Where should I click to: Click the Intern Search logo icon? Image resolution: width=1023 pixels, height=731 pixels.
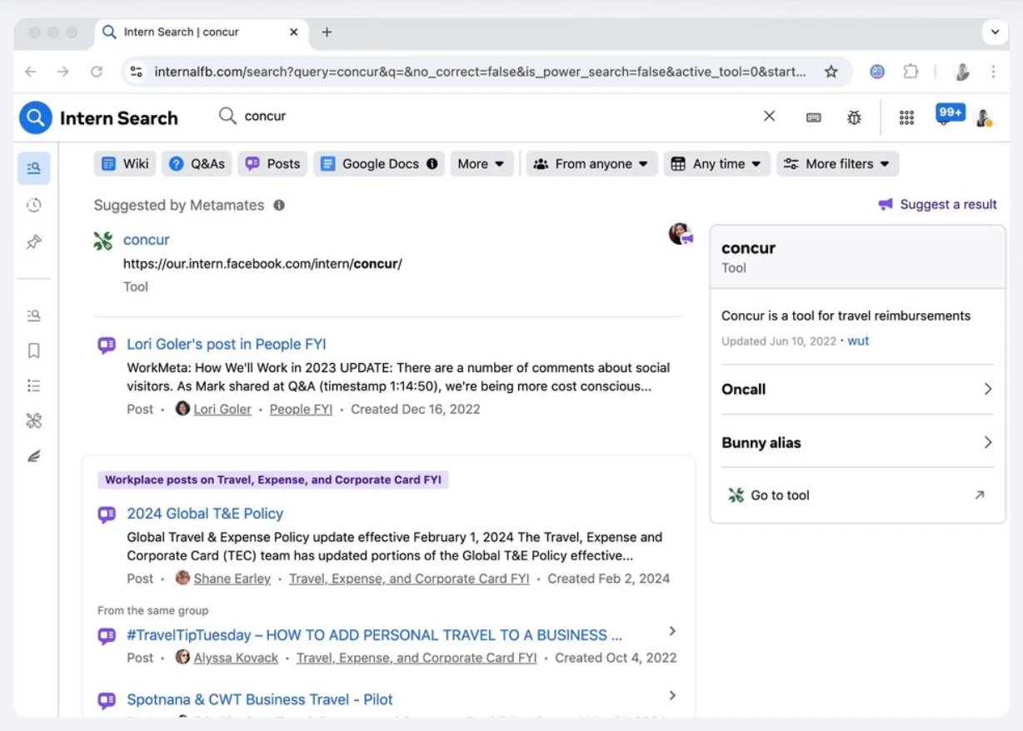tap(35, 118)
